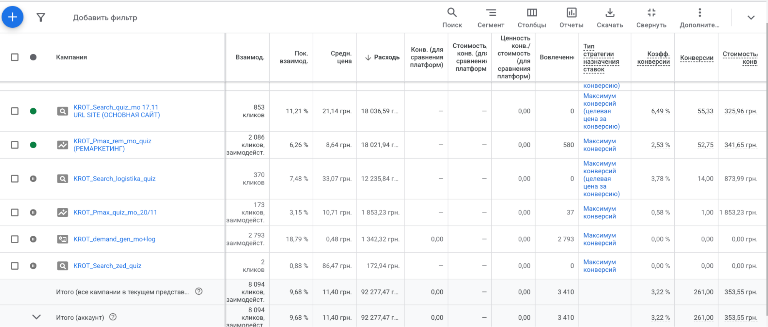
Task: Check the KROT_Search_logistika_quiz row checkbox
Action: 15,179
